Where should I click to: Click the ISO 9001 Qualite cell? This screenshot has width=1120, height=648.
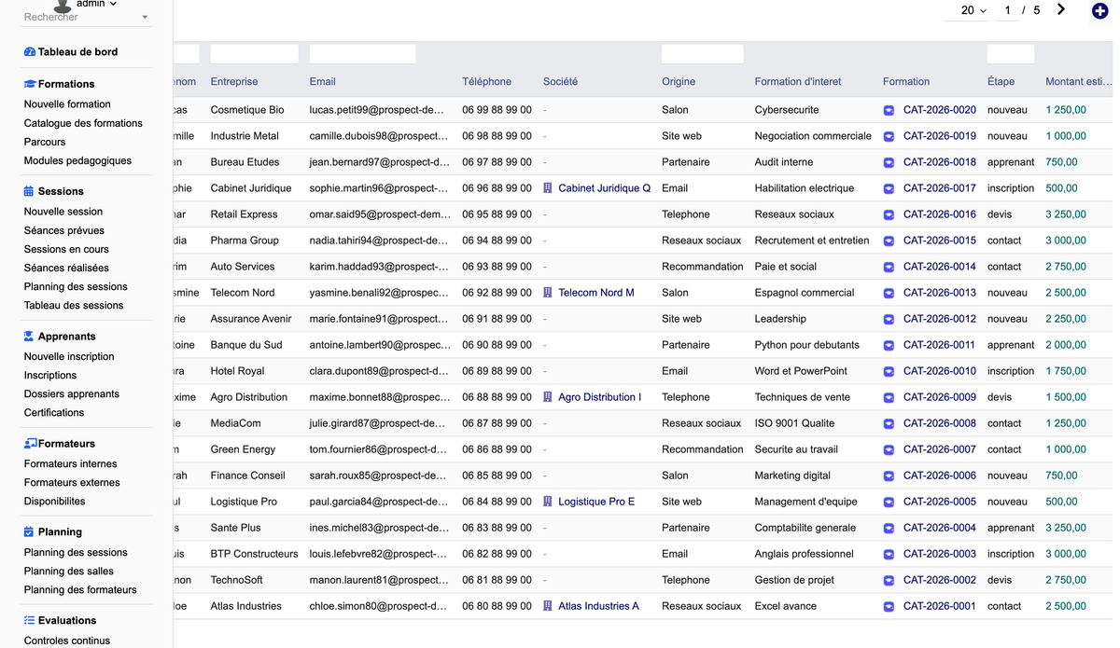pos(794,423)
